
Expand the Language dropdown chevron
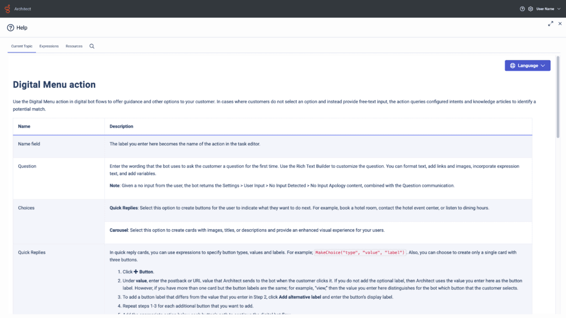[x=543, y=66]
